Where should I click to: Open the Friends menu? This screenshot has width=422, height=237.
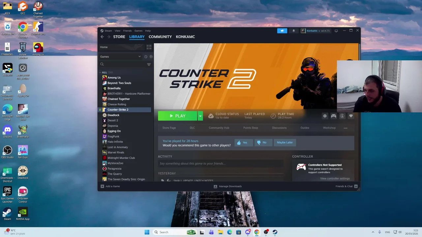click(x=127, y=31)
